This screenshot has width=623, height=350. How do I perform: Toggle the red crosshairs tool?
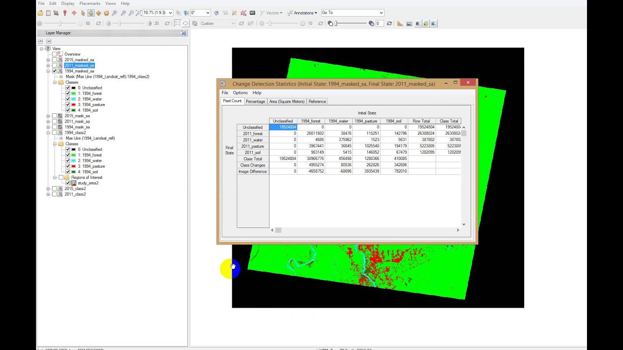(x=74, y=13)
